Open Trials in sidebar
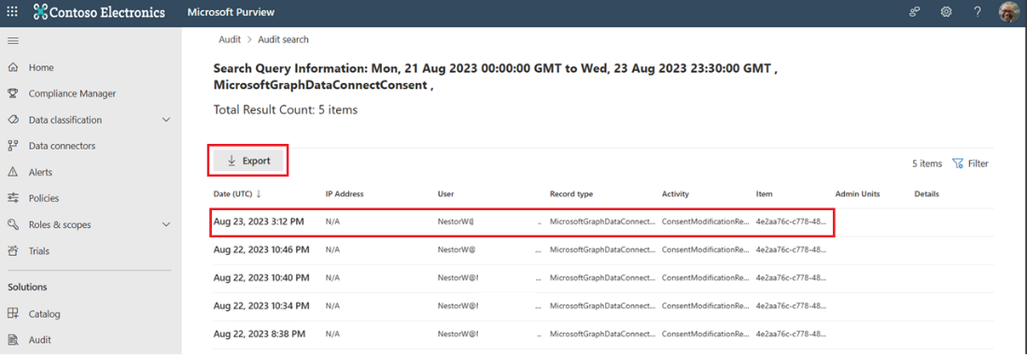Image resolution: width=1027 pixels, height=355 pixels. point(38,251)
